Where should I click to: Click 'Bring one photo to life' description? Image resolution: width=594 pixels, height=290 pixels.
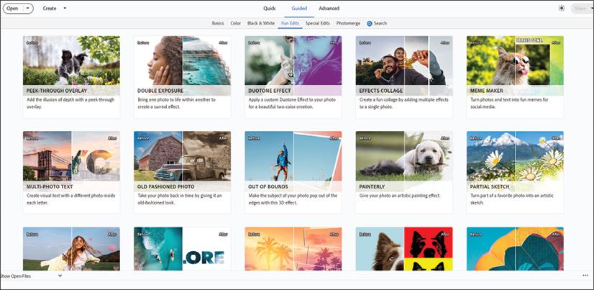point(176,103)
